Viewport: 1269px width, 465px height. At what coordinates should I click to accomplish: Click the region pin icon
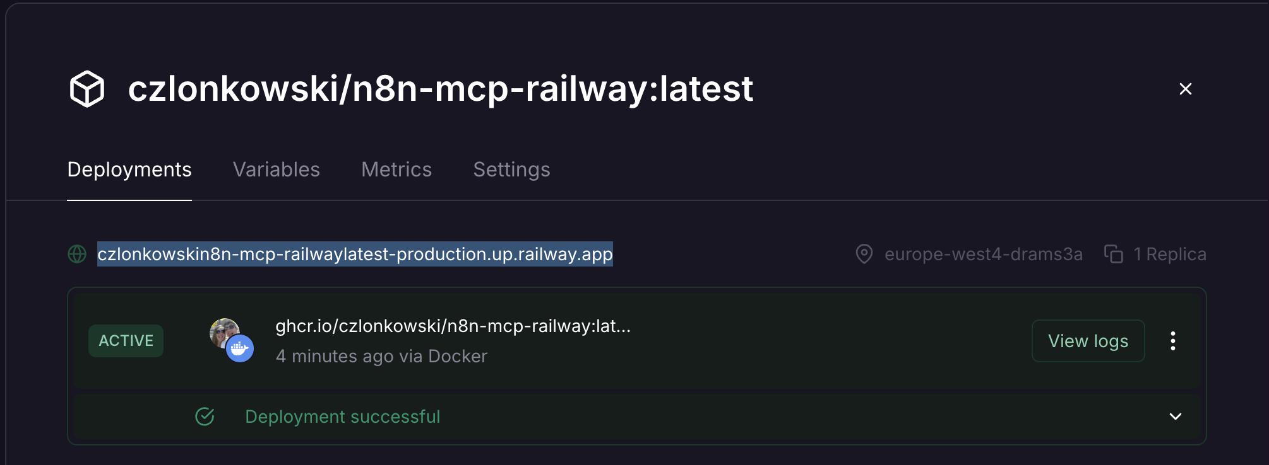864,254
